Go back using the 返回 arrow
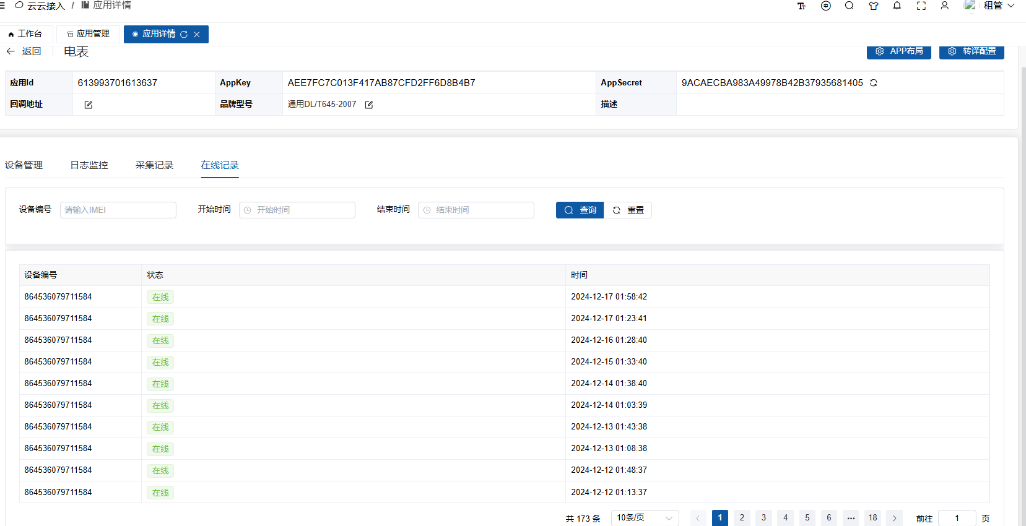This screenshot has width=1026, height=526. tap(24, 51)
